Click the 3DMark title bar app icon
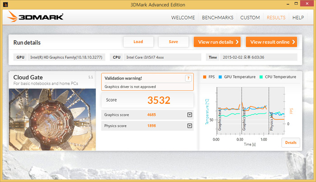The height and width of the screenshot is (182, 316). point(5,4)
